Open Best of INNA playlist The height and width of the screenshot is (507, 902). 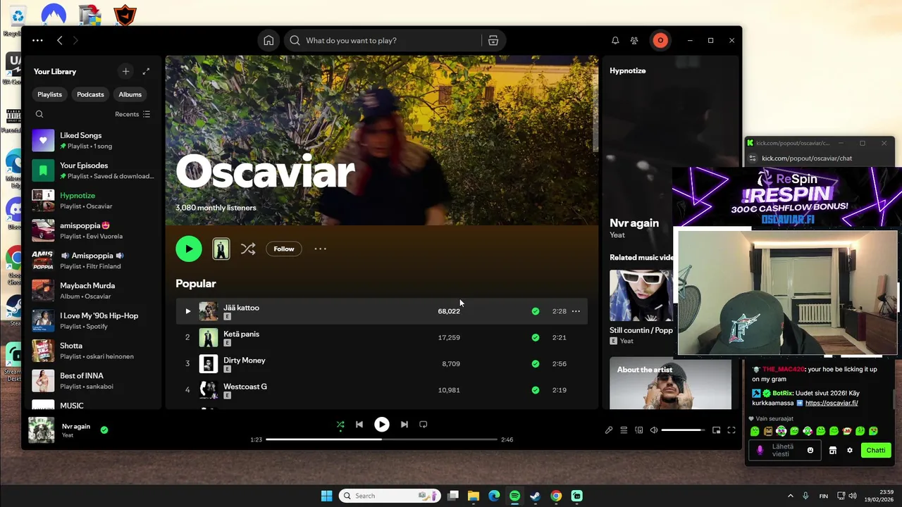tap(93, 381)
